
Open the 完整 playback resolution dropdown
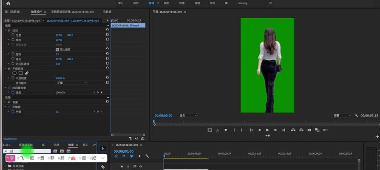click(342, 116)
